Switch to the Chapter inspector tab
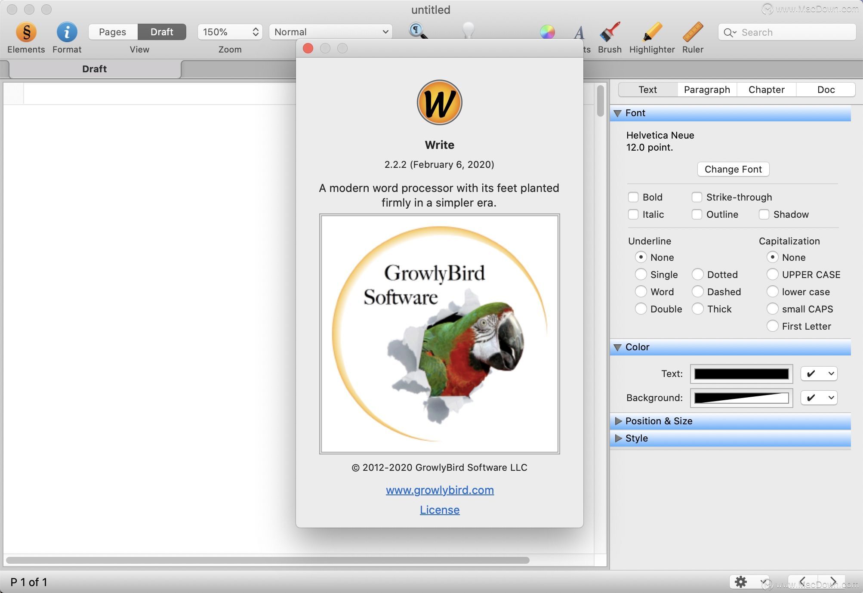863x593 pixels. (x=766, y=90)
